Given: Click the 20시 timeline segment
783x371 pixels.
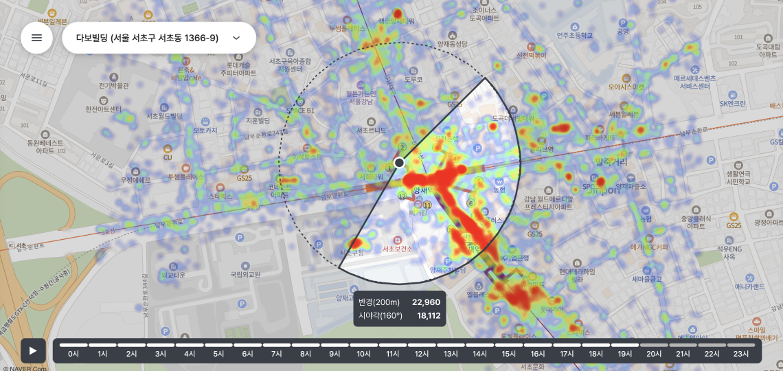Looking at the screenshot, I should 654,350.
